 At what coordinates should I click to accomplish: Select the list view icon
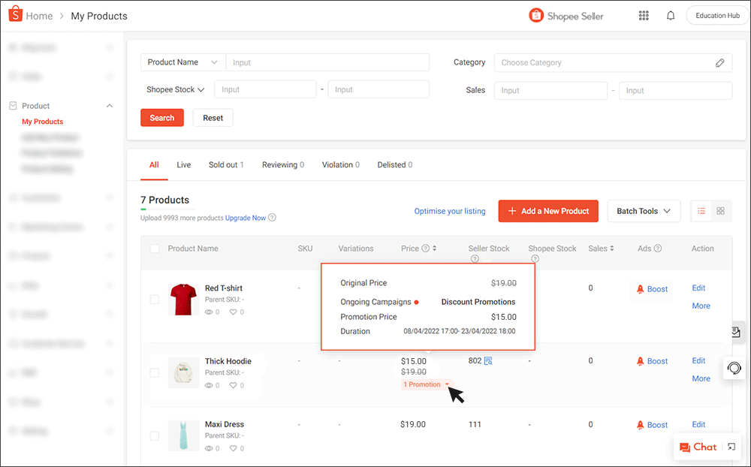coord(701,211)
